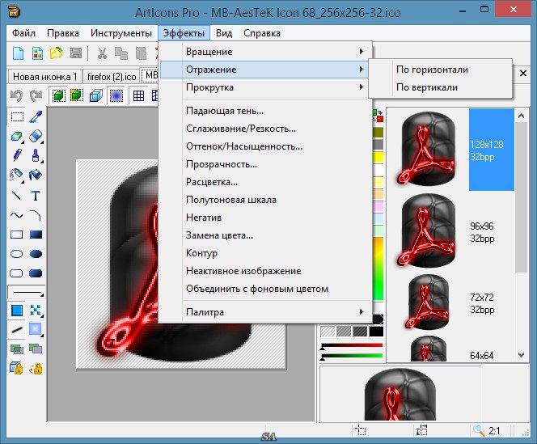Pick the eyedropper color picker tool
The image size is (537, 444).
(36, 116)
